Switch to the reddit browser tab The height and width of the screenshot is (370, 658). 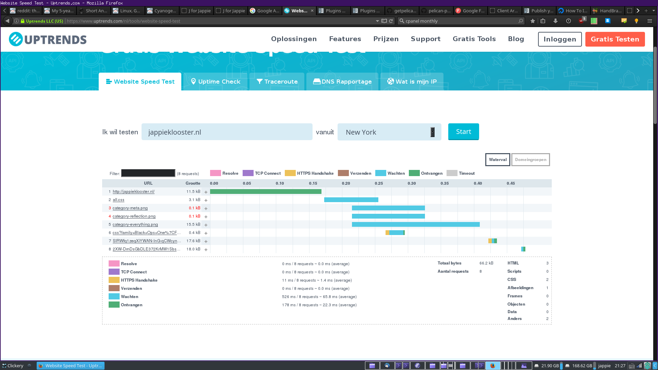tap(25, 11)
